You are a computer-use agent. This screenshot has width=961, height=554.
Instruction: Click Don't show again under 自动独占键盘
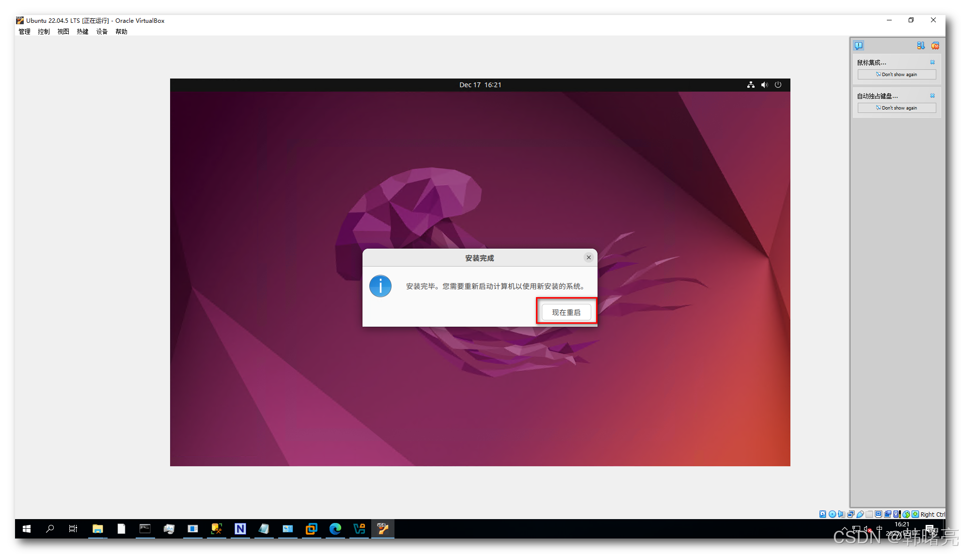(897, 108)
